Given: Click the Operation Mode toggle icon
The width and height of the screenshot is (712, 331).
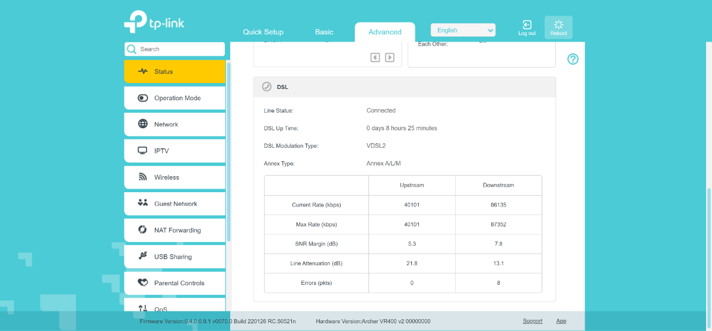Looking at the screenshot, I should pyautogui.click(x=142, y=98).
